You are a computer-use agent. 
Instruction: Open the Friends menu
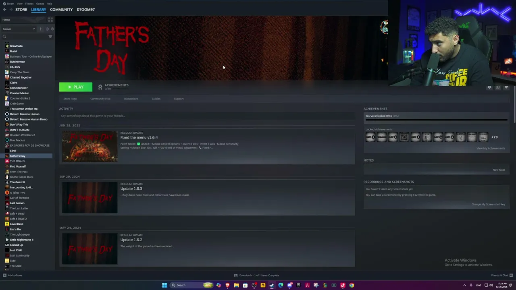(29, 4)
